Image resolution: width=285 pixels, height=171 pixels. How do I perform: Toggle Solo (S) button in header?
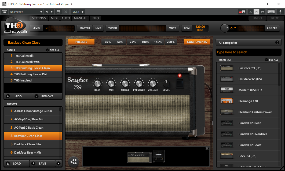point(250,12)
